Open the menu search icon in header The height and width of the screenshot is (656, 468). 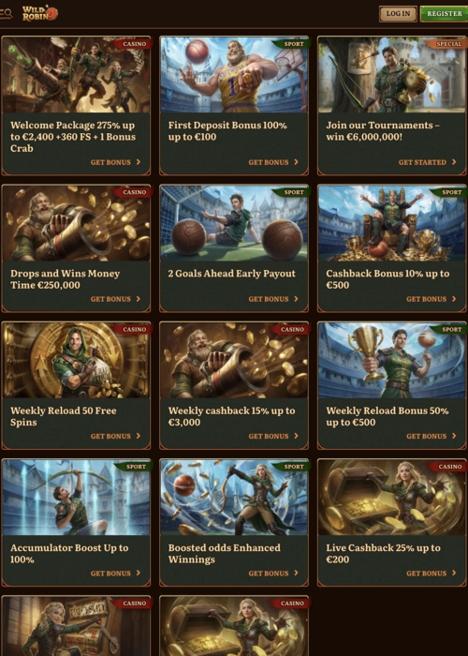pos(7,14)
